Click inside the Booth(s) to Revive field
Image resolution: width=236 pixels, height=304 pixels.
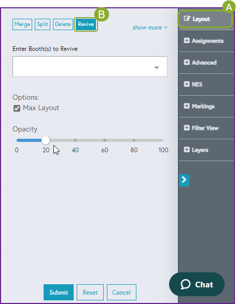pos(90,67)
